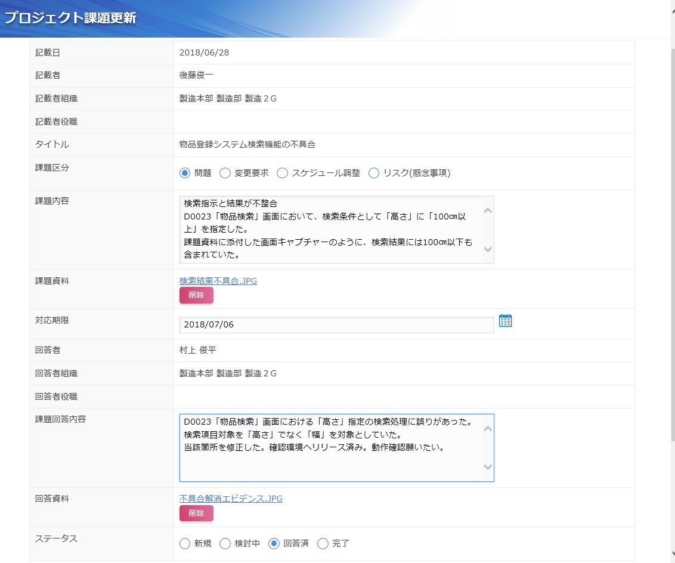
Task: Set status to 検討中
Action: coord(225,543)
